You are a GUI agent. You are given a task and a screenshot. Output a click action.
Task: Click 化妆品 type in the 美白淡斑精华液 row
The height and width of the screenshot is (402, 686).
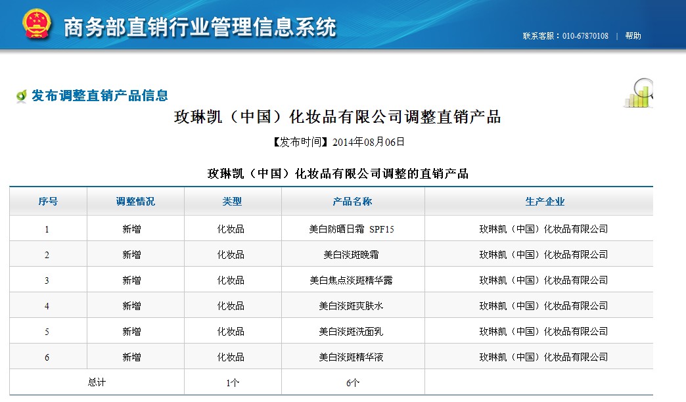231,357
